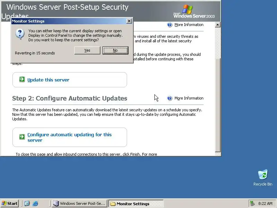Click the Windows Server 2003 logo
Screen dimensions: 277x208
pyautogui.click(x=194, y=11)
